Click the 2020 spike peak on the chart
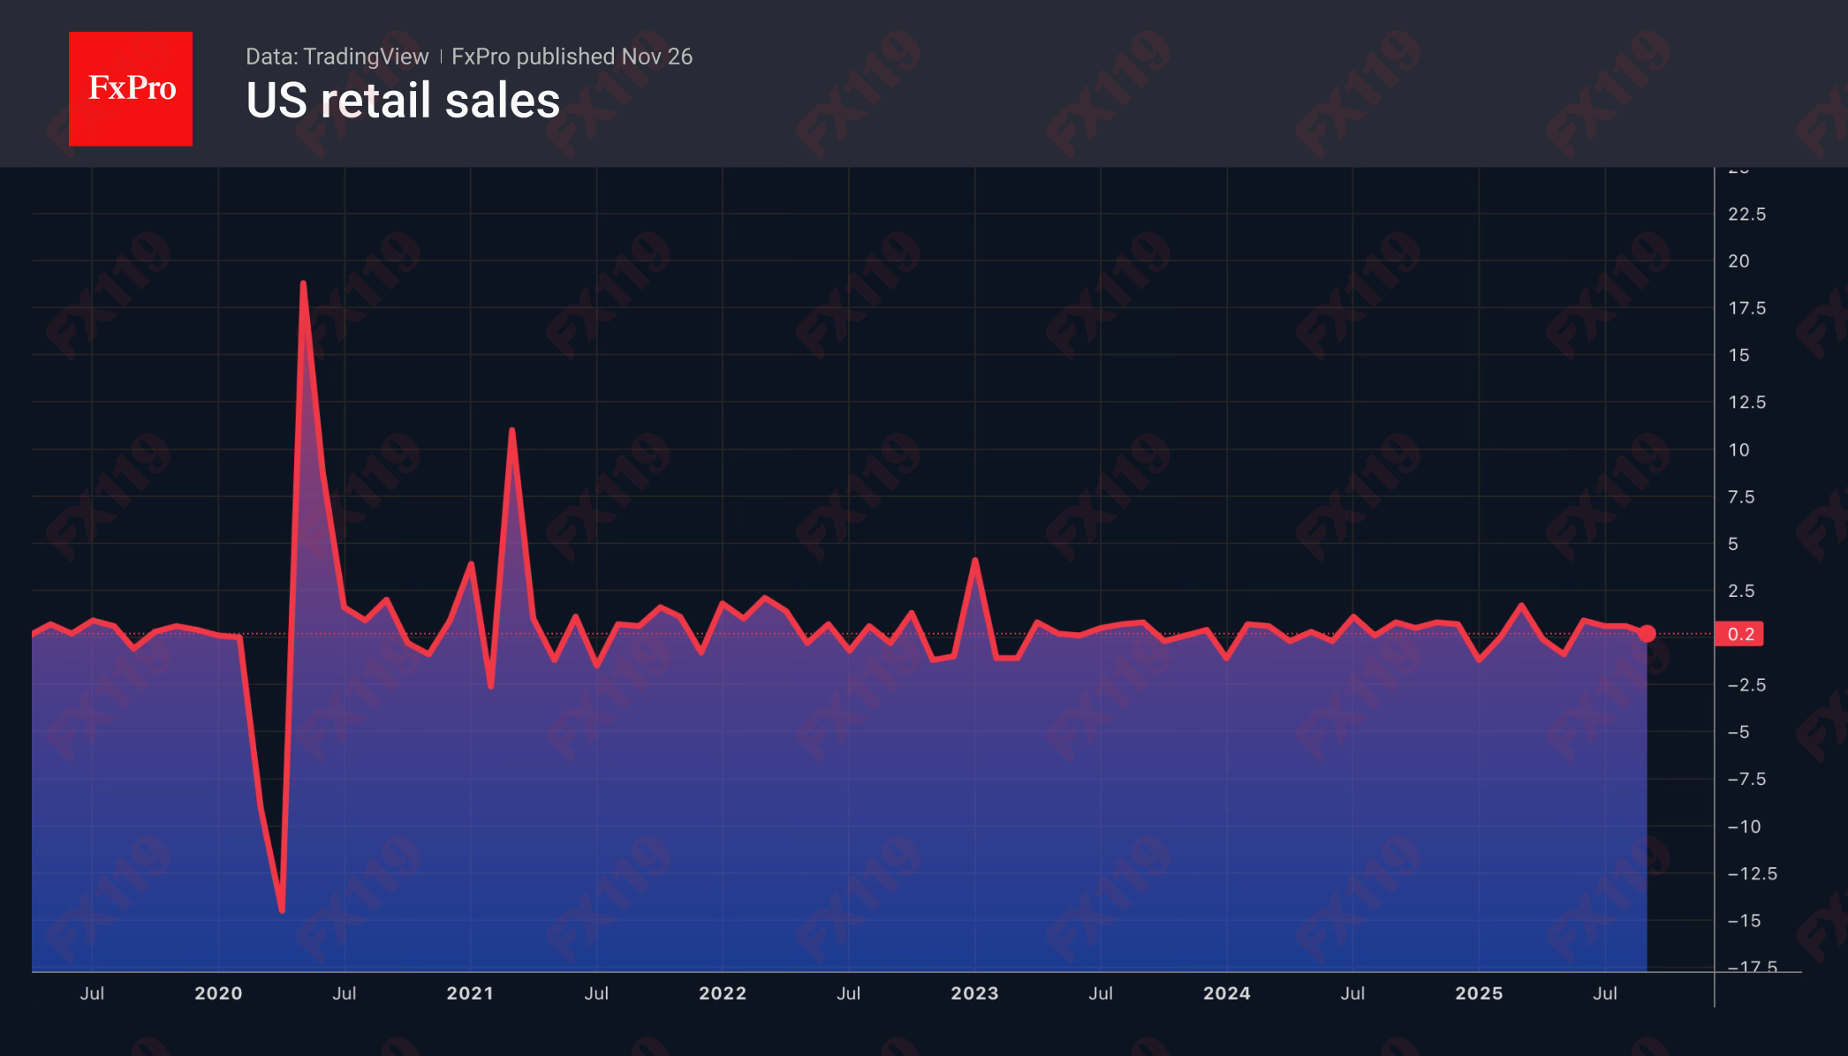1848x1056 pixels. (x=303, y=283)
